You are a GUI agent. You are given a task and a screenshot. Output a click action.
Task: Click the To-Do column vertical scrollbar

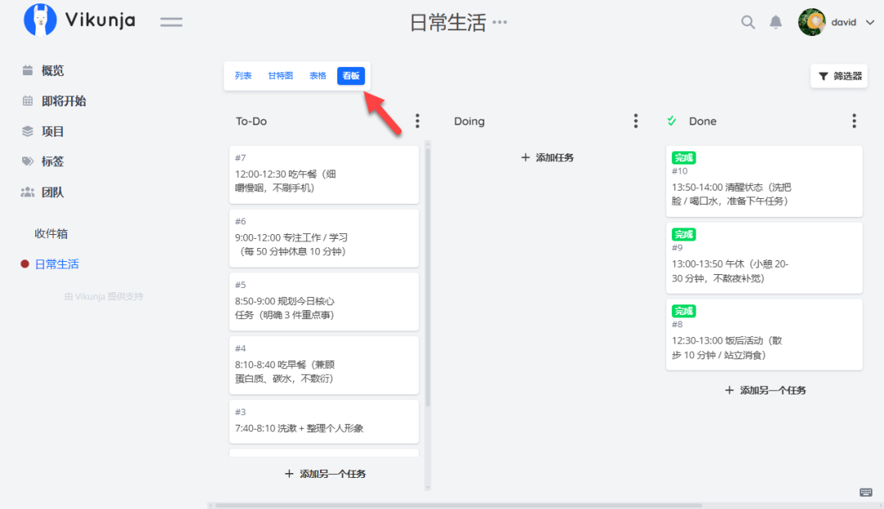tap(427, 278)
